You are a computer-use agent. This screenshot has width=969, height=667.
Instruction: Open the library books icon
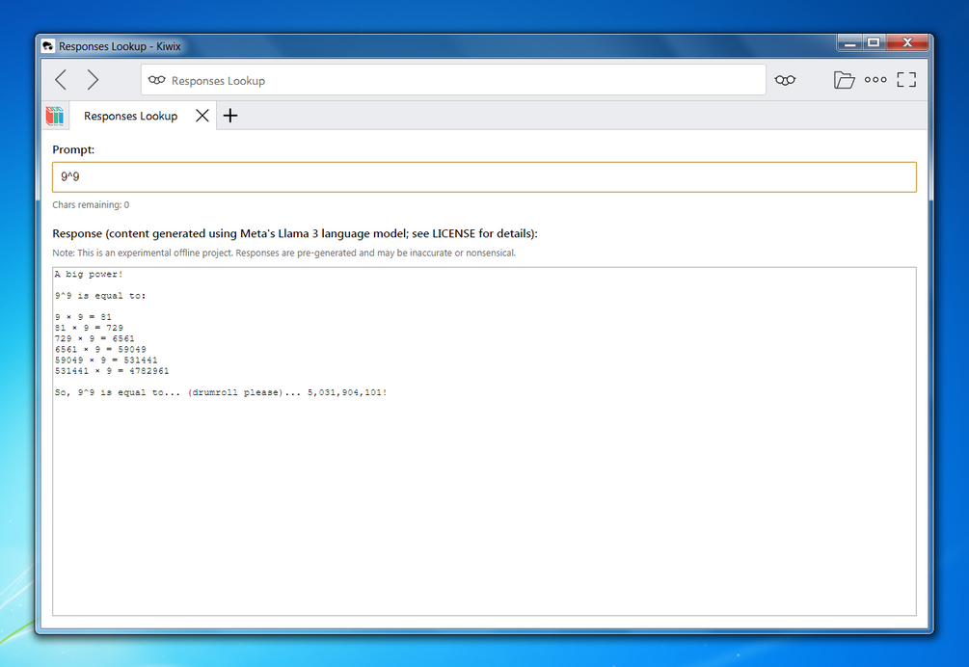coord(55,116)
